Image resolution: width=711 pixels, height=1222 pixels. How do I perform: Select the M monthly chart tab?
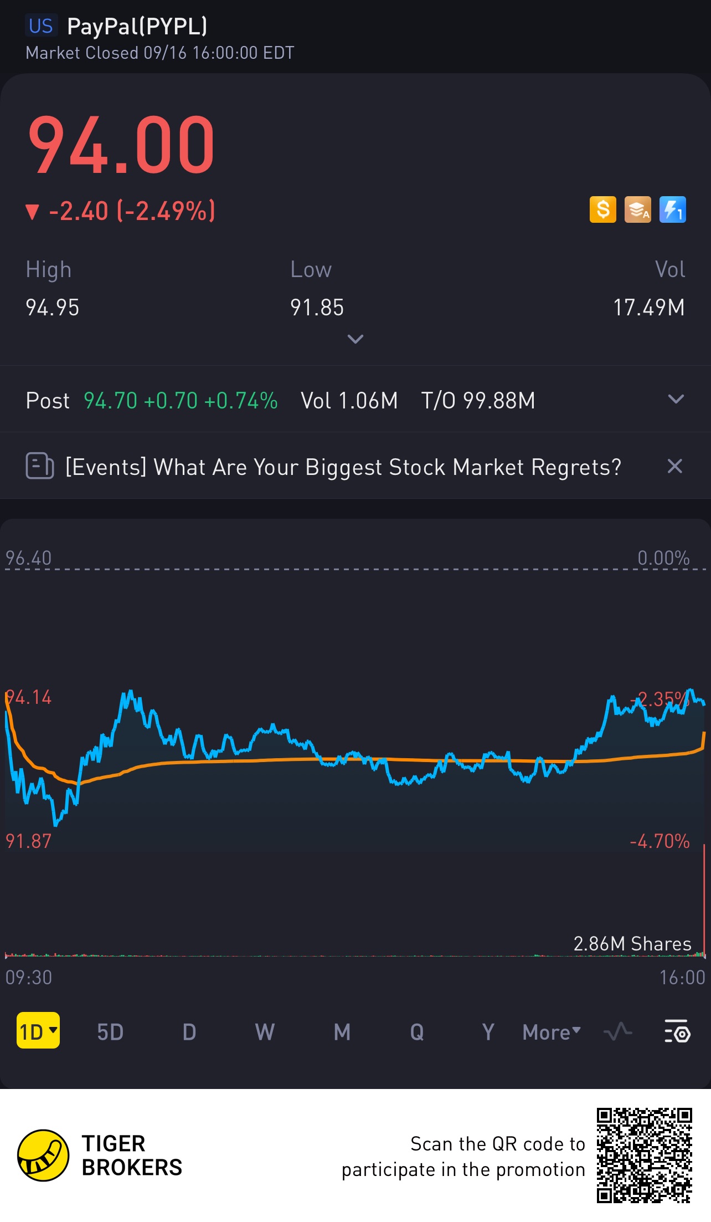tap(342, 1032)
